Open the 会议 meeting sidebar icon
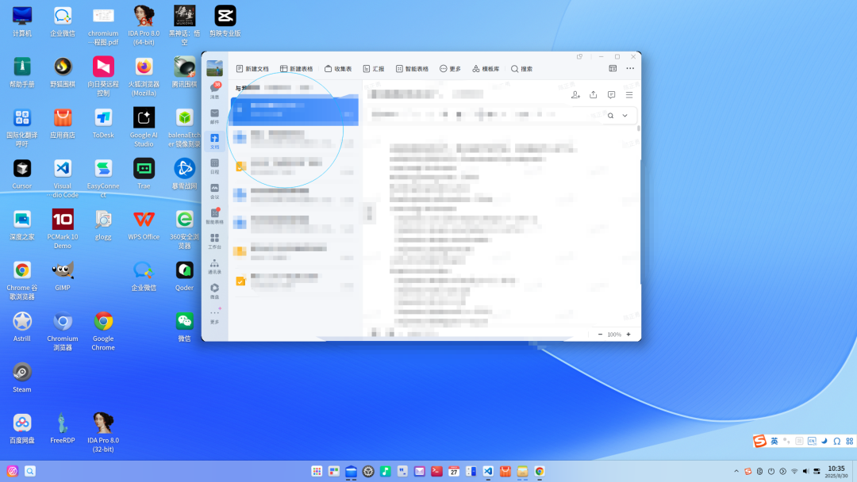 [x=214, y=191]
